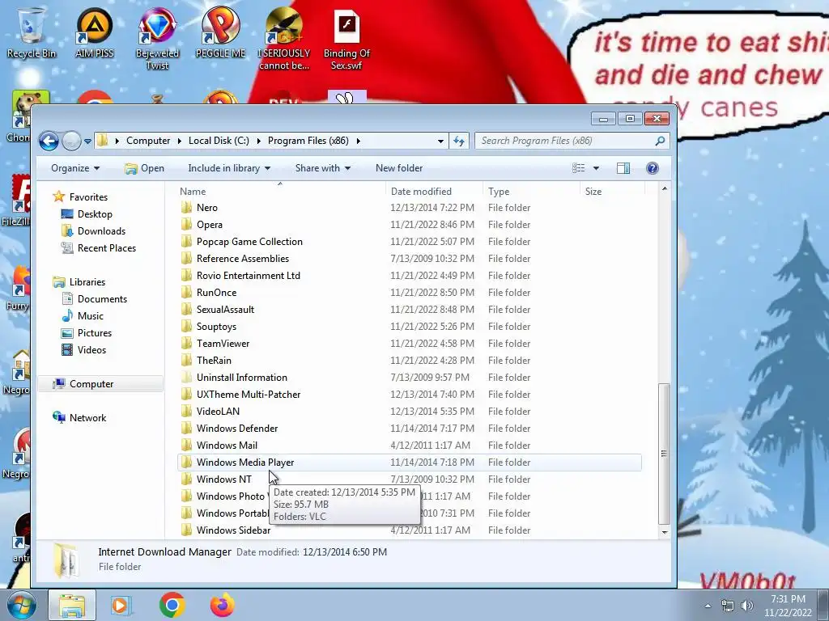Select Computer in the address breadcrumb
The image size is (829, 621).
click(x=148, y=141)
